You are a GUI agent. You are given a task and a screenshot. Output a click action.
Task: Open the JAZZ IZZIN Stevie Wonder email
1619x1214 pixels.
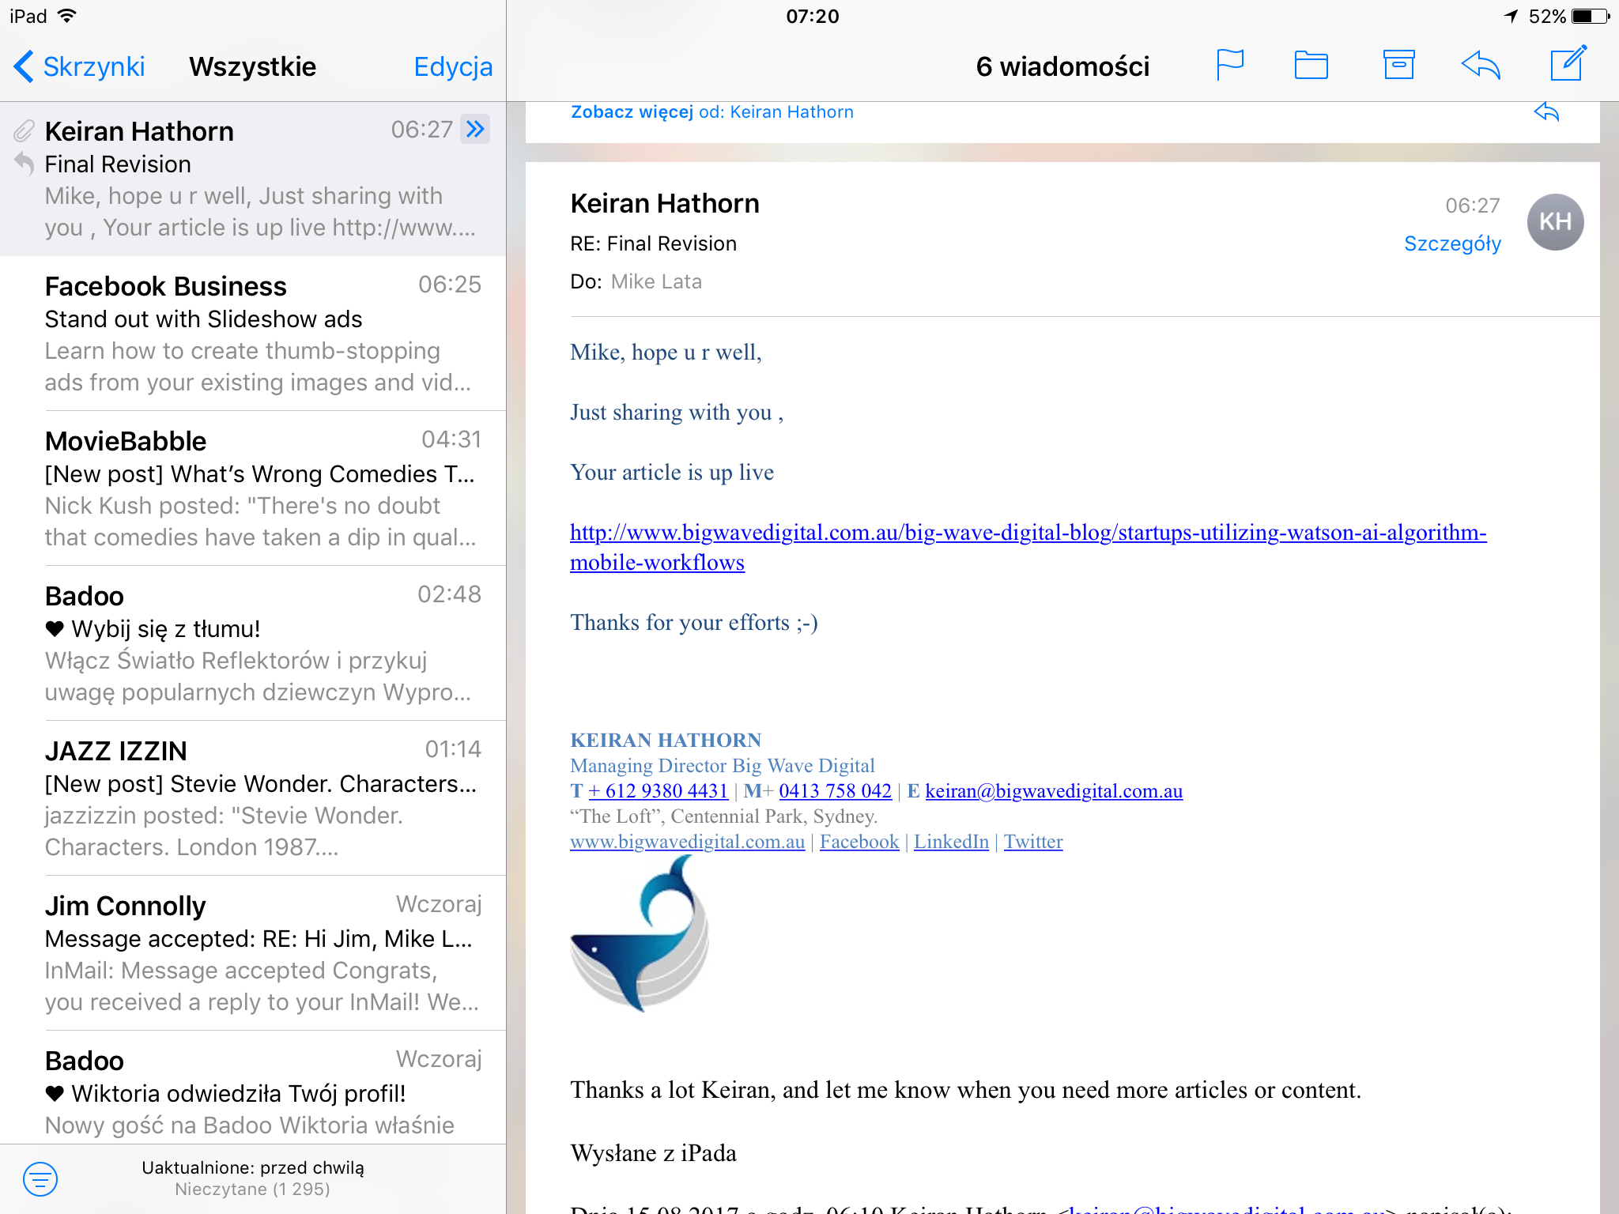click(x=261, y=798)
